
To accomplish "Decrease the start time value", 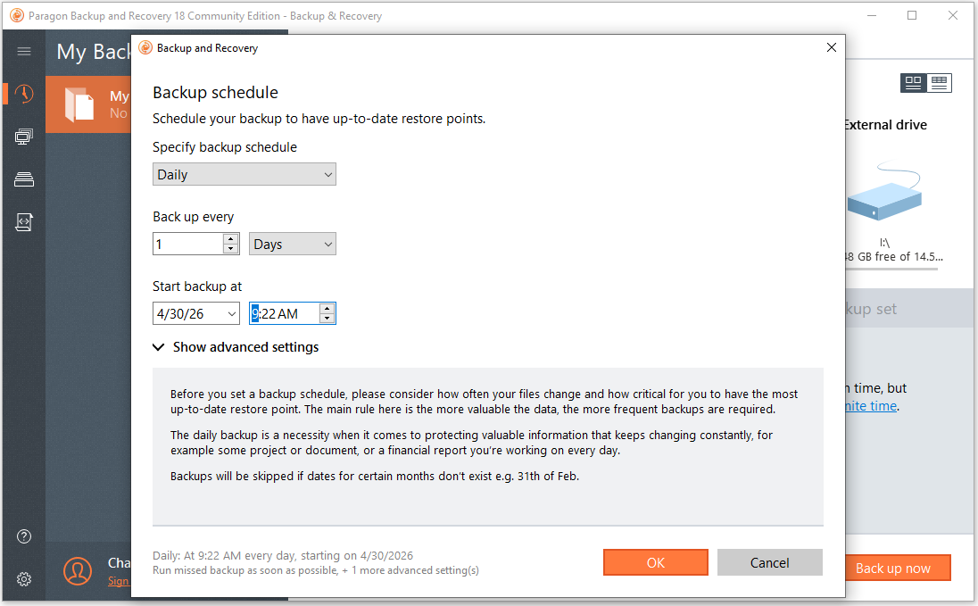I will tap(327, 319).
